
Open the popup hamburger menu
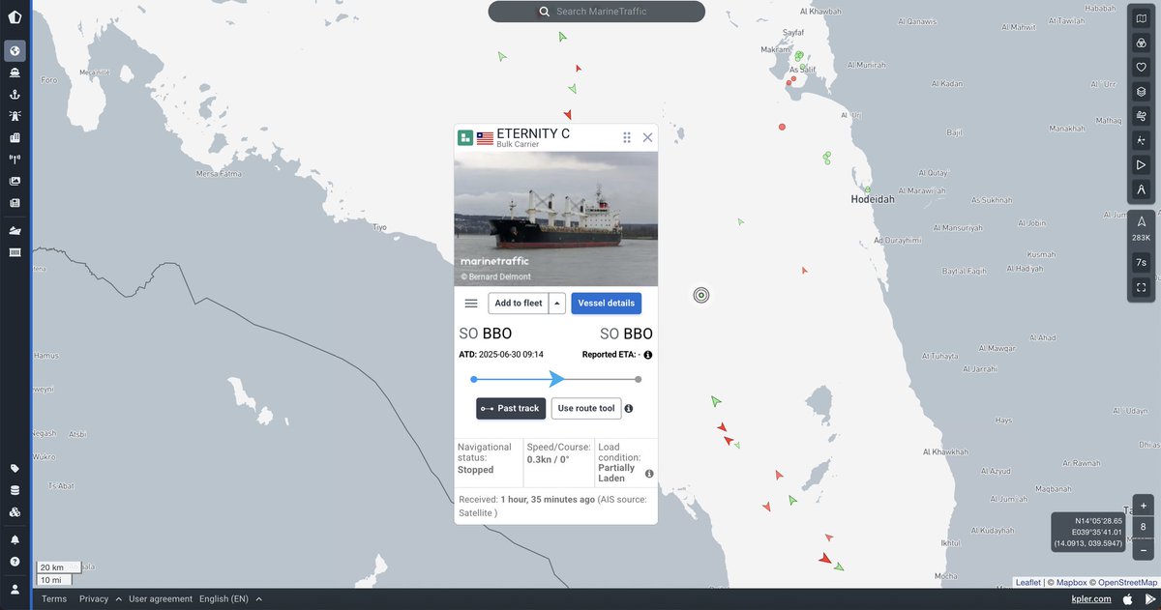coord(471,303)
